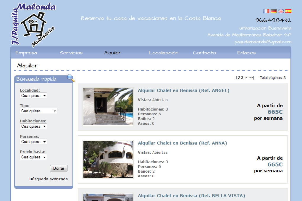Click the next page arrow
The width and height of the screenshot is (302, 201).
(x=246, y=78)
